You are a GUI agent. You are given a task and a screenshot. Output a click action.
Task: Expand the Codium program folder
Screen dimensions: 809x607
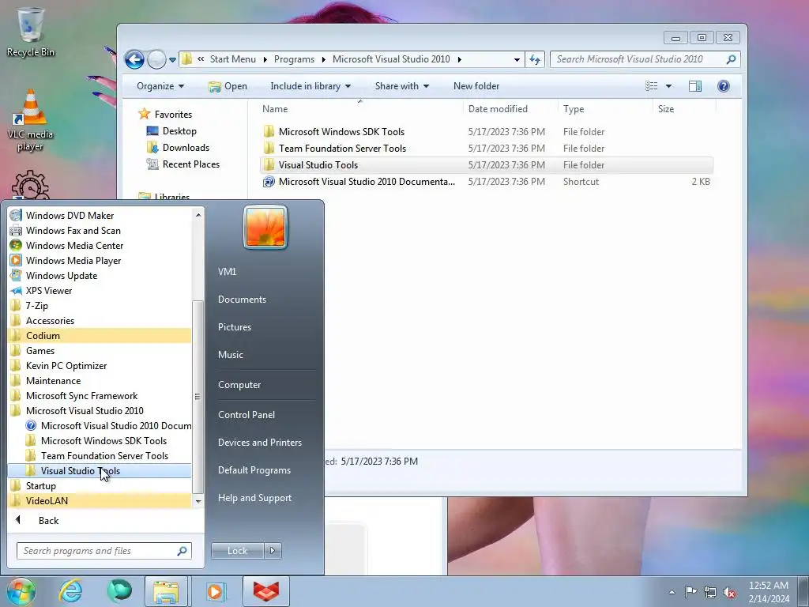[x=100, y=335]
